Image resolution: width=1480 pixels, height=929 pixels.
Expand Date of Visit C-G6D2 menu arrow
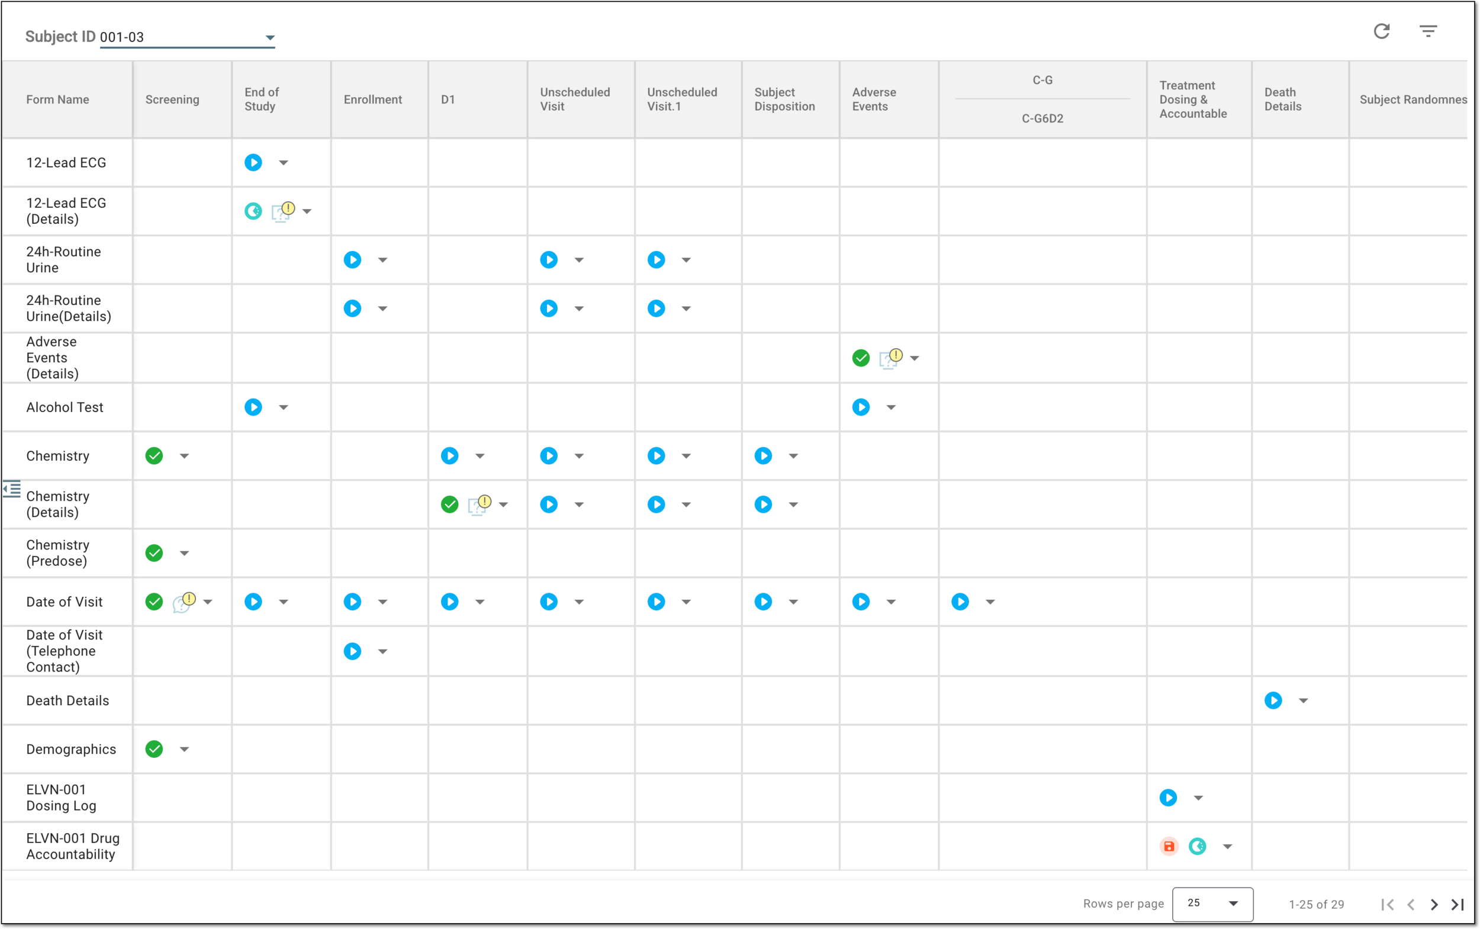click(990, 602)
